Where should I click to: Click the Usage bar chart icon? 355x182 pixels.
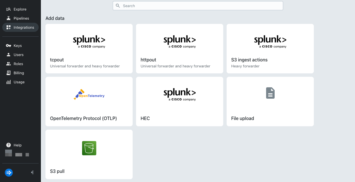(x=8, y=82)
